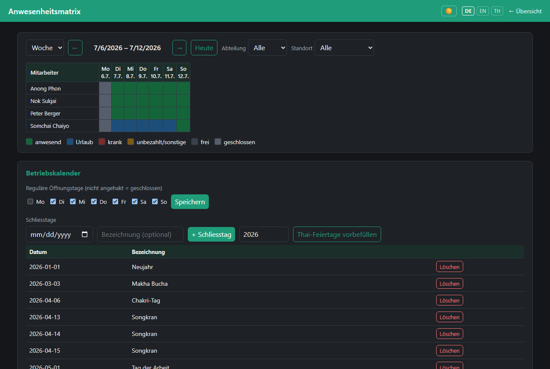Select employee name Nok Sukjai
Screen dimensions: 550x369
click(x=43, y=101)
